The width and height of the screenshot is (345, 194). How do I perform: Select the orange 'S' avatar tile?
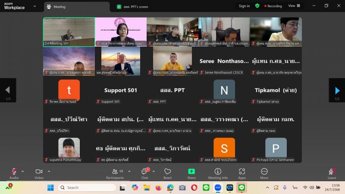[x=224, y=148]
